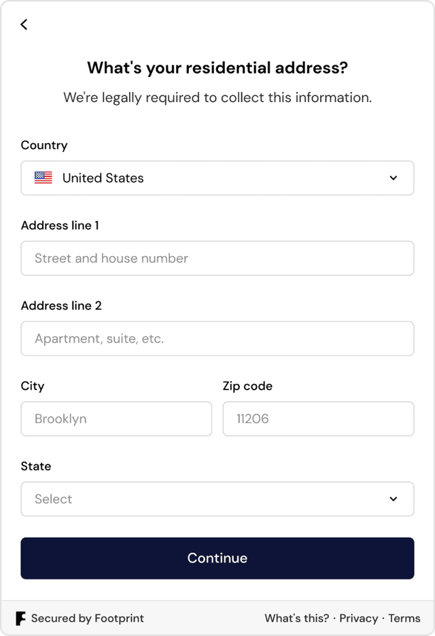Click the Zip code label
435x636 pixels.
click(247, 386)
